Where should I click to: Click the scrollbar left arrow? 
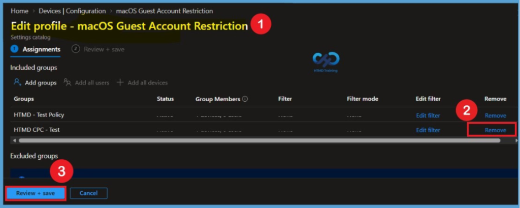coord(14,140)
